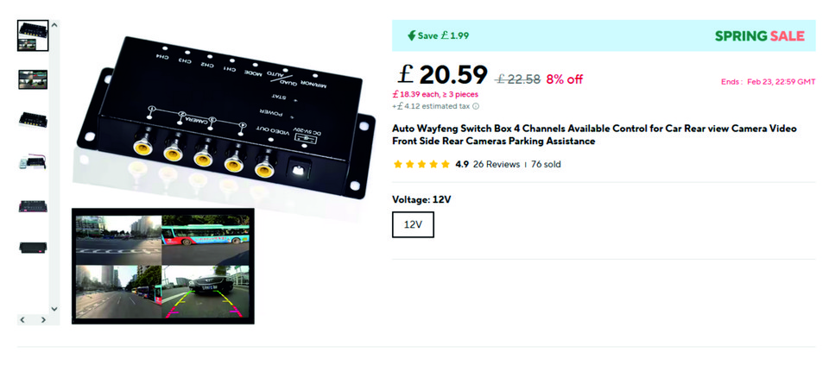This screenshot has height=365, width=829.
Task: Select the fourth thumbnail with wiring
Action: point(33,162)
